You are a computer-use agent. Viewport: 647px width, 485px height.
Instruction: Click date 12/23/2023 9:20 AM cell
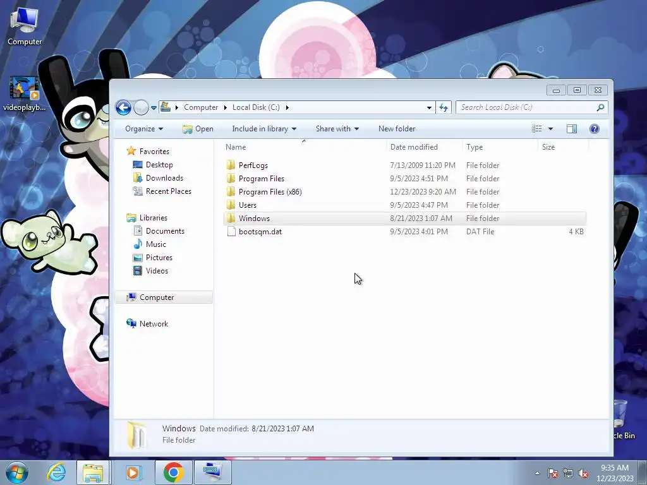click(423, 192)
